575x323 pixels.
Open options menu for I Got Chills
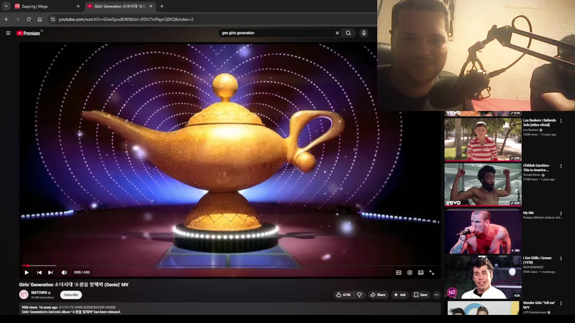click(x=561, y=258)
